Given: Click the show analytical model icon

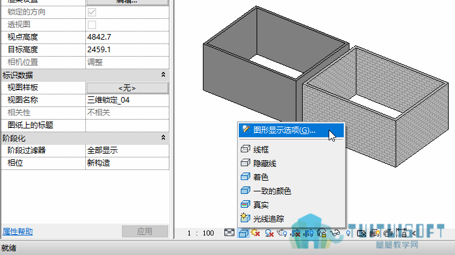Looking at the screenshot, I should click(x=375, y=233).
